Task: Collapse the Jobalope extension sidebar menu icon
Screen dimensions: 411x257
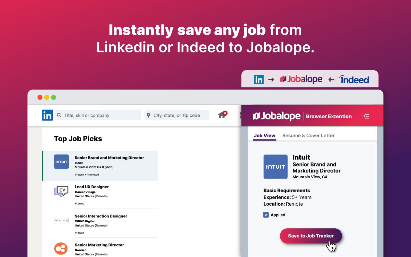Action: [x=366, y=116]
